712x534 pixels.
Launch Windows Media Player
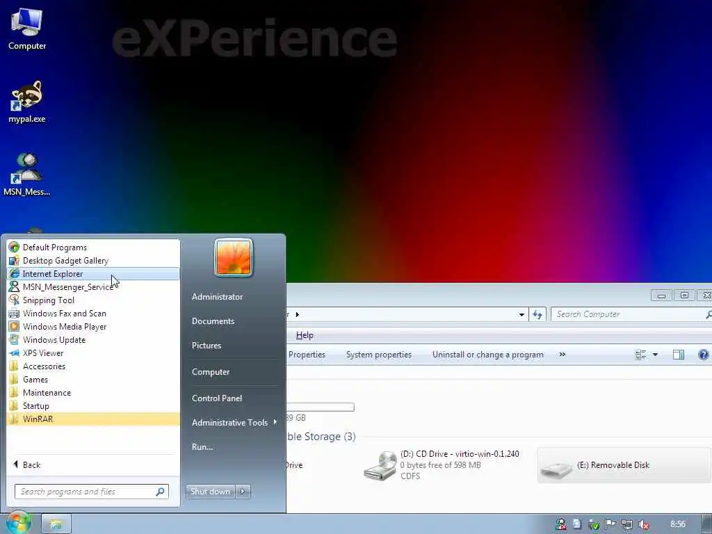[x=93, y=327]
